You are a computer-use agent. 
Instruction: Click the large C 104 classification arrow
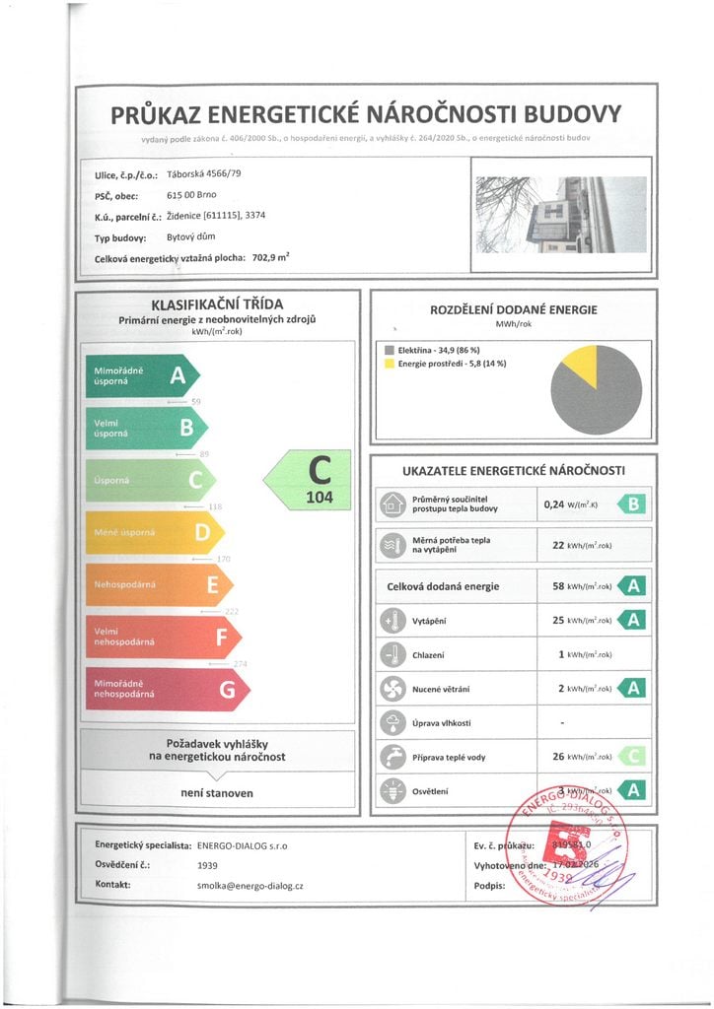point(311,480)
